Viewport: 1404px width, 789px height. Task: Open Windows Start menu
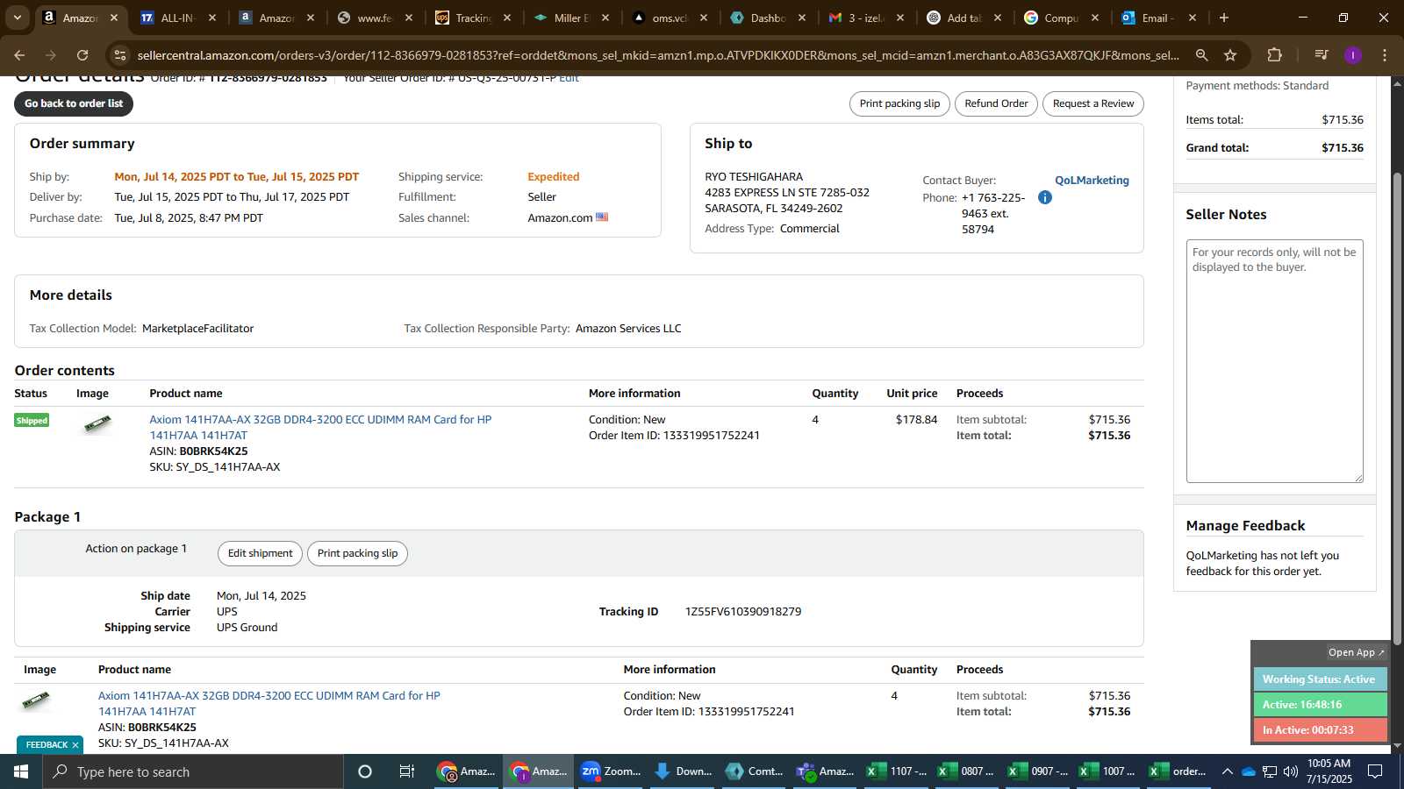click(x=21, y=771)
